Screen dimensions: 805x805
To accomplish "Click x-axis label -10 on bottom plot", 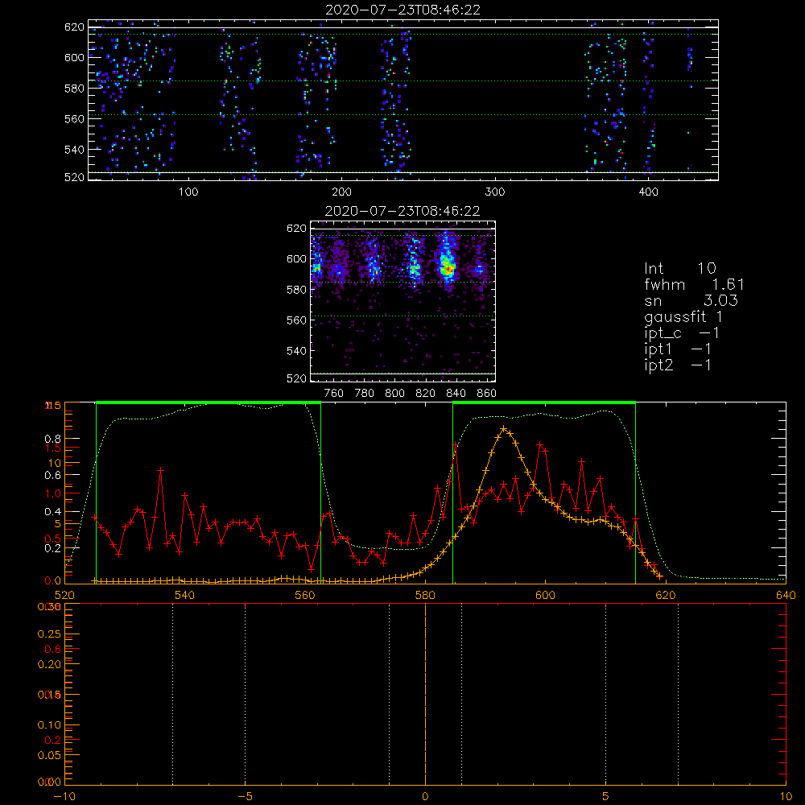I will tap(64, 797).
